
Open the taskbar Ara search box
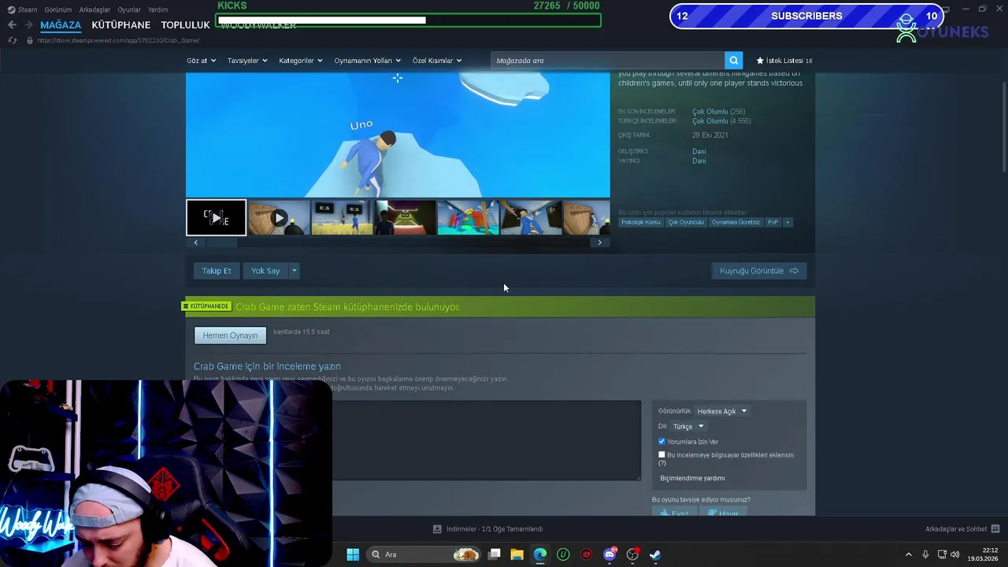tap(424, 554)
